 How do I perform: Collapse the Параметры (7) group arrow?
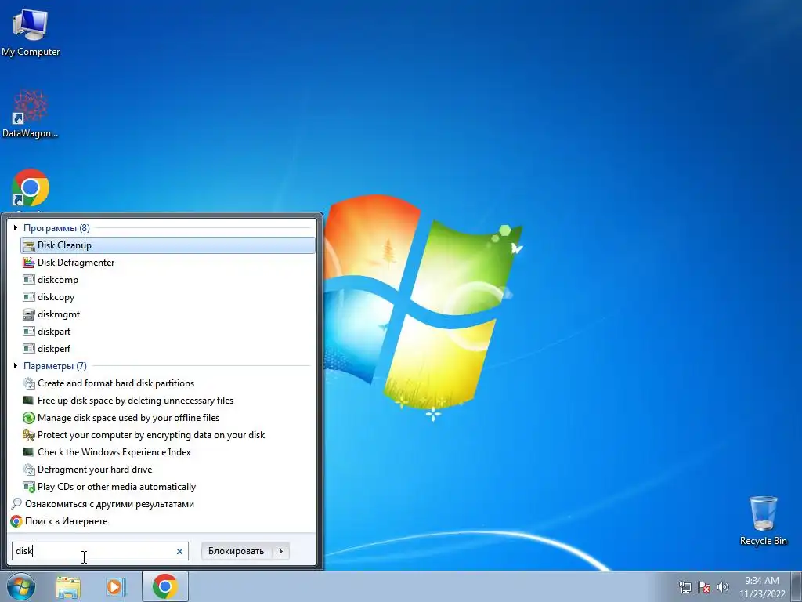16,366
